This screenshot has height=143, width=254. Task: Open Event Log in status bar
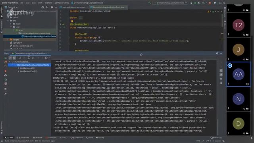coord(216,137)
